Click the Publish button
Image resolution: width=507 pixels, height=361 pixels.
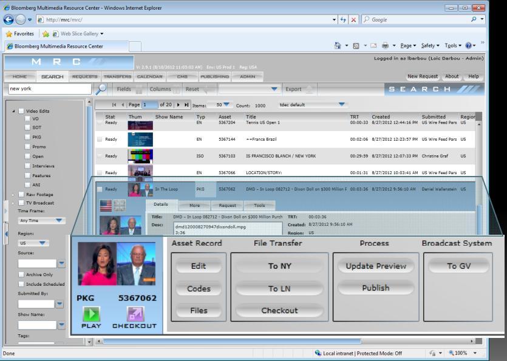[376, 288]
